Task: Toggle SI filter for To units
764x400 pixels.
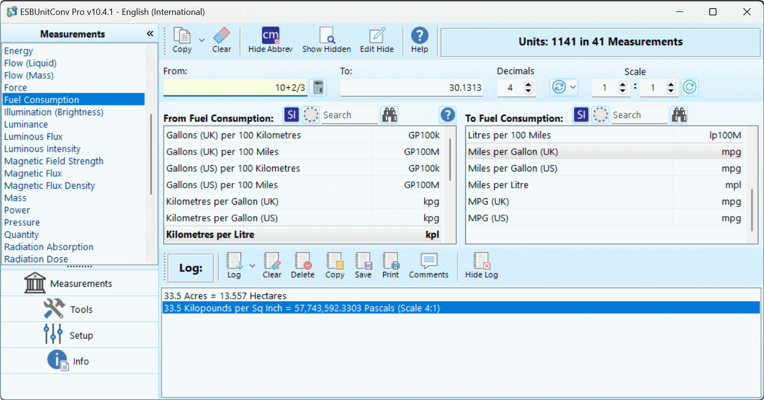Action: click(581, 115)
